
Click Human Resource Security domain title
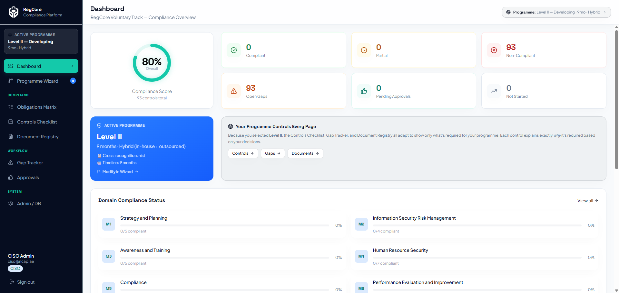tap(400, 250)
